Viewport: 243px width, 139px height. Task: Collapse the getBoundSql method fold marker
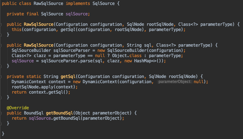tap(2, 113)
